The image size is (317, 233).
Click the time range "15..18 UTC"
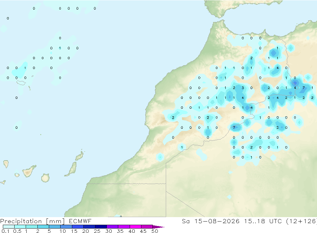[x=263, y=221]
